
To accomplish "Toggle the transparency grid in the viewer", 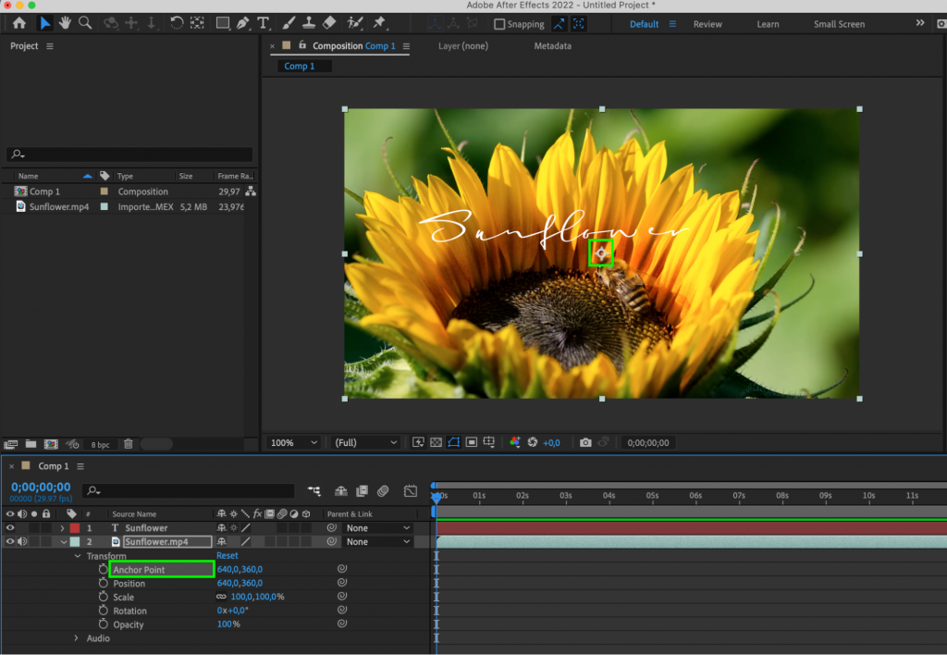I will point(435,442).
